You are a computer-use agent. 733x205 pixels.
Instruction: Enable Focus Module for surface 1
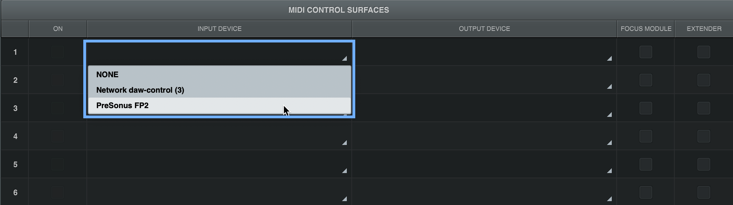[646, 52]
